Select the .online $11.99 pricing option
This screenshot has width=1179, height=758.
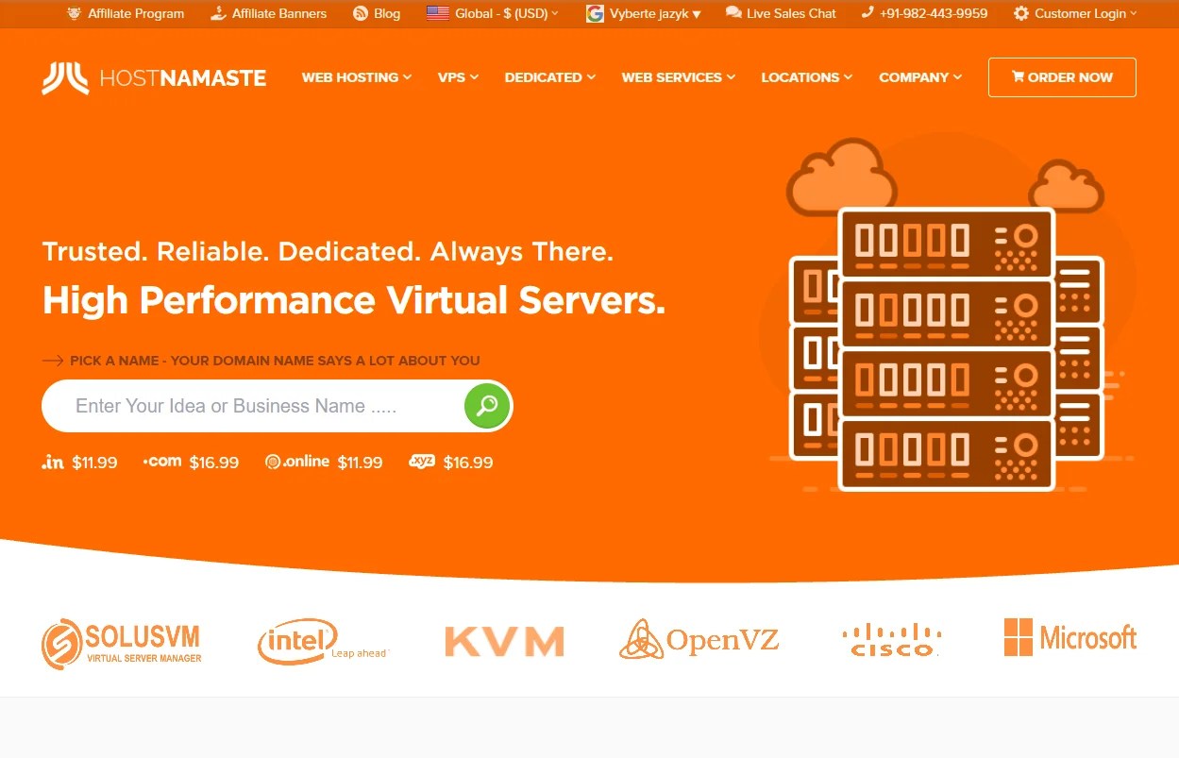[x=324, y=463]
